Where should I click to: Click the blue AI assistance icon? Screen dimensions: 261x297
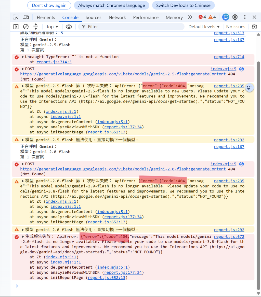tap(226, 17)
